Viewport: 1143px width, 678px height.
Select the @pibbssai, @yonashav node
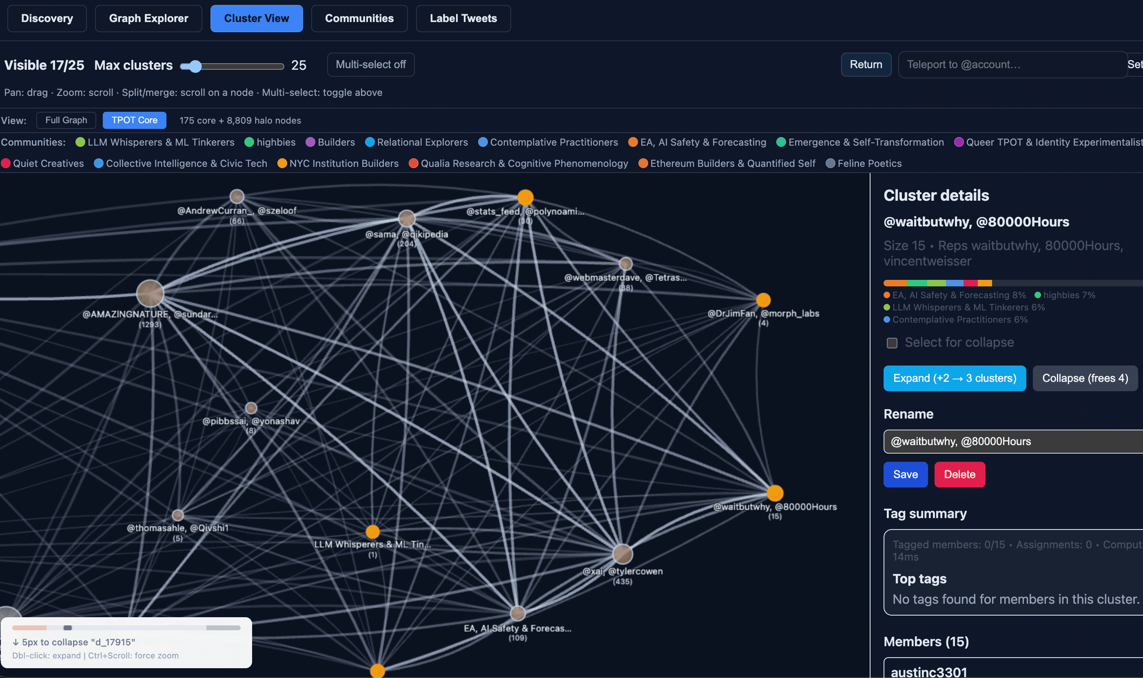coord(251,408)
